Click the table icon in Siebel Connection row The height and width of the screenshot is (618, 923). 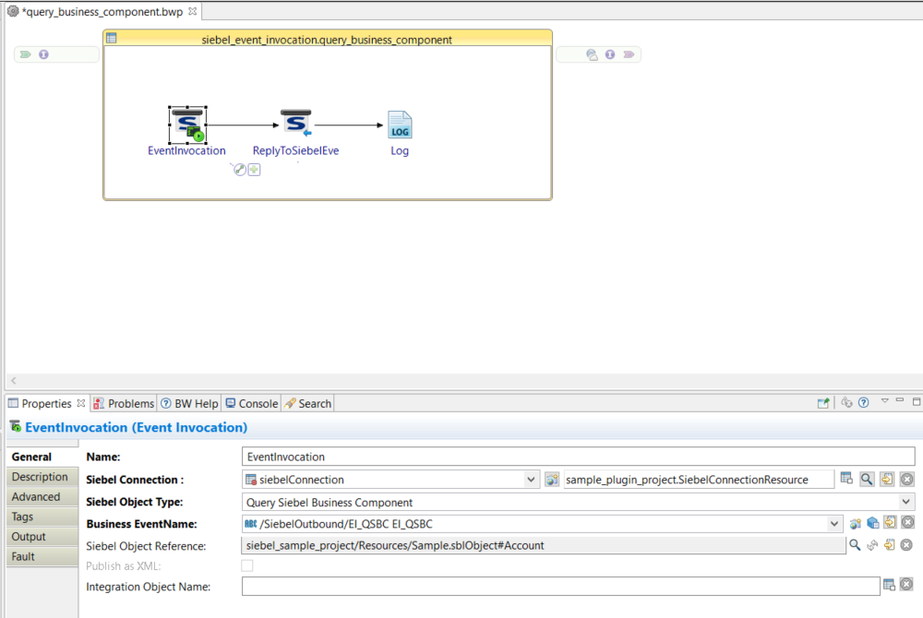click(846, 478)
